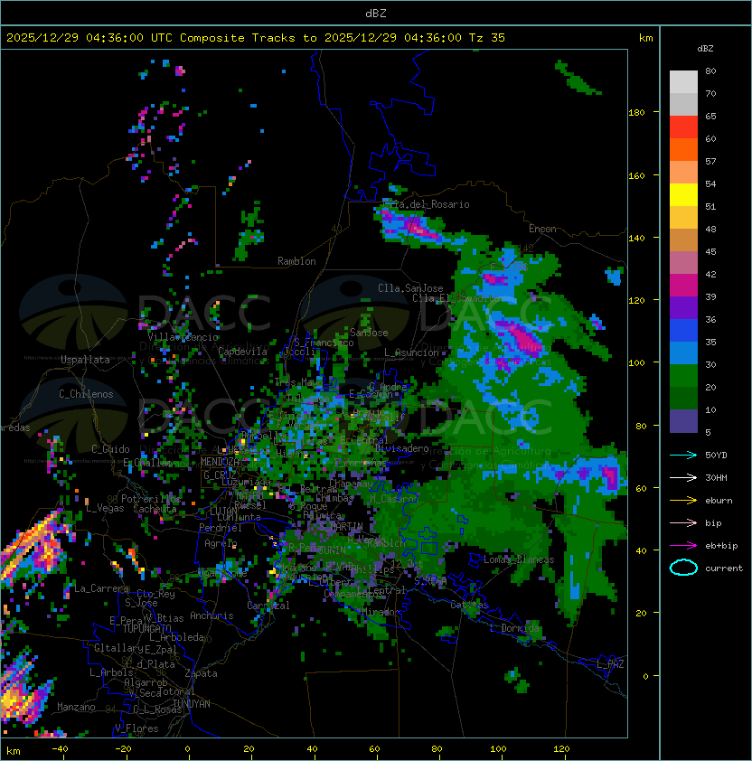Click the 180 km tick on vertical axis

(636, 113)
